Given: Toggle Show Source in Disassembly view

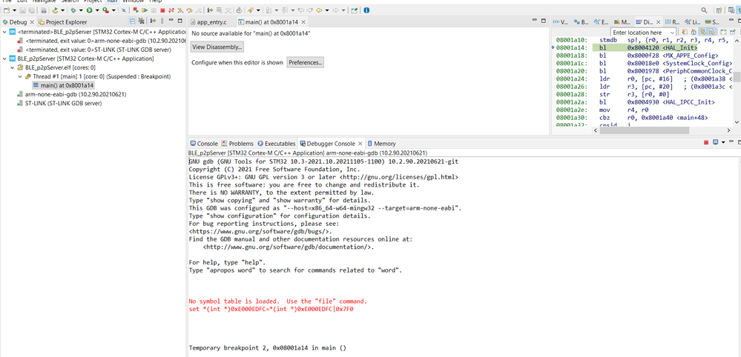Looking at the screenshot, I should click(711, 32).
